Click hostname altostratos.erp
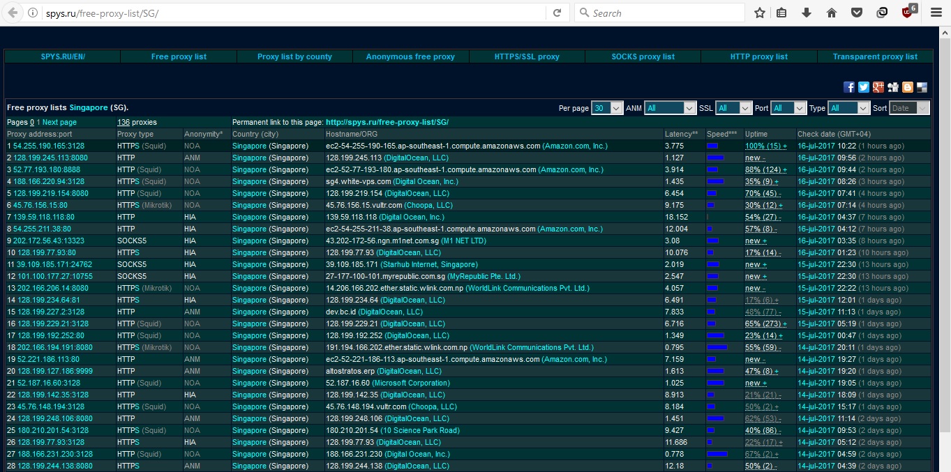This screenshot has height=472, width=951. pos(350,371)
